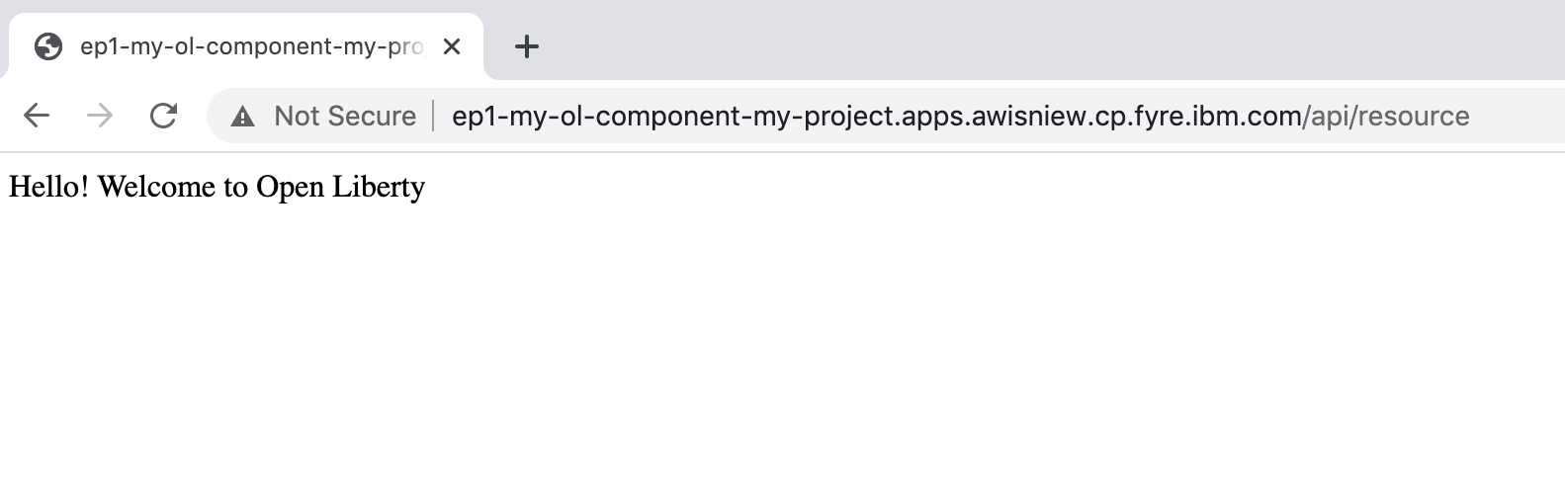Image resolution: width=1565 pixels, height=489 pixels.
Task: Click the word "Hello!" on the page
Action: [x=48, y=187]
